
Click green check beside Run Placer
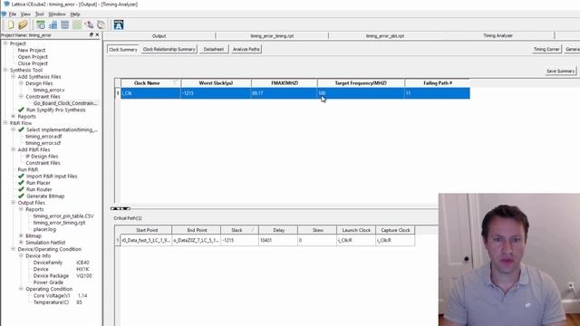point(21,183)
